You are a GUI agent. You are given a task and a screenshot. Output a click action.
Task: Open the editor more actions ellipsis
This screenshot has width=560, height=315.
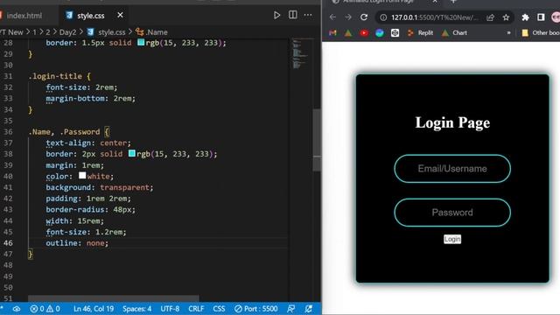308,15
